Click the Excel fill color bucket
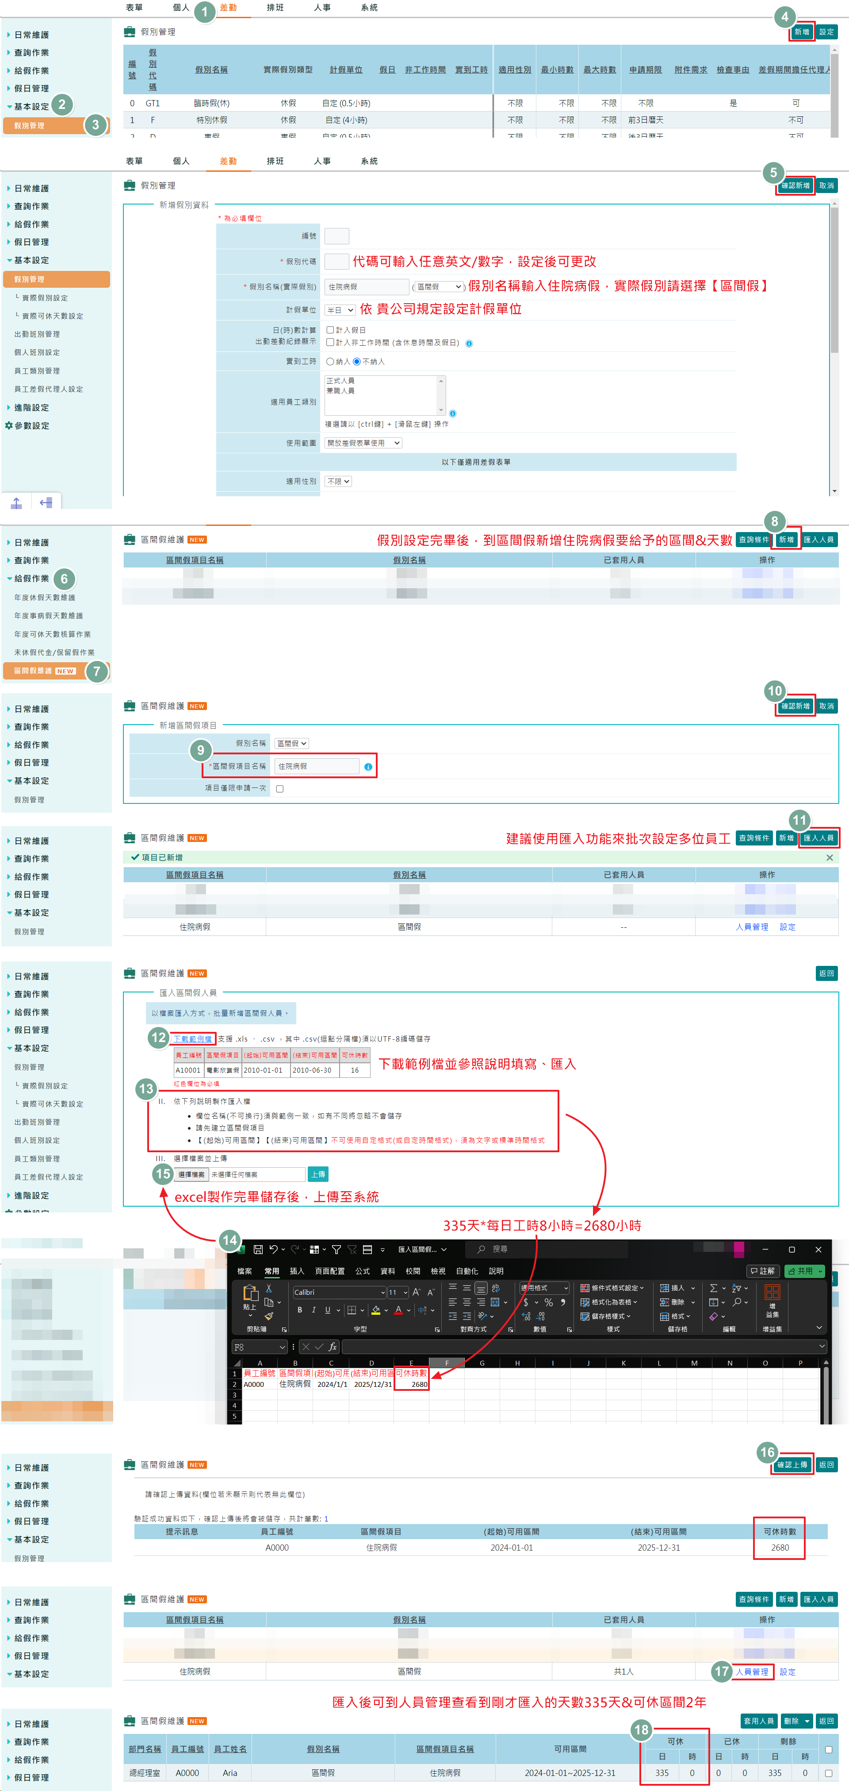The height and width of the screenshot is (1791, 849). pyautogui.click(x=376, y=1310)
